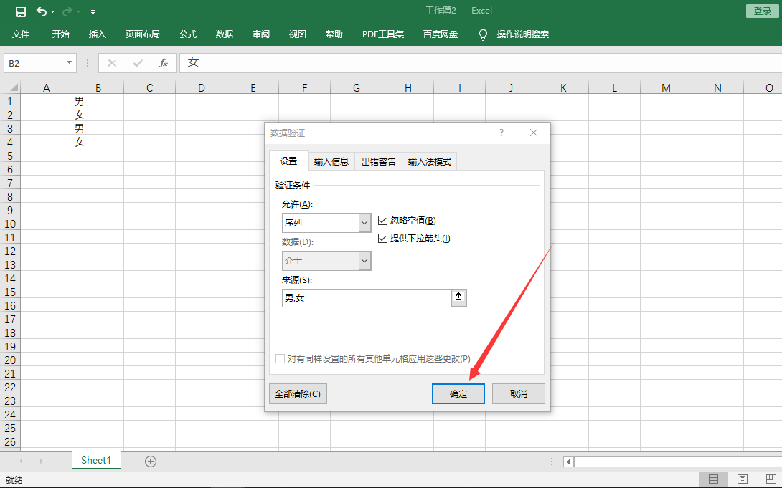782x488 pixels.
Task: Click the 操作说明搜索 lightbulb icon
Action: [482, 33]
